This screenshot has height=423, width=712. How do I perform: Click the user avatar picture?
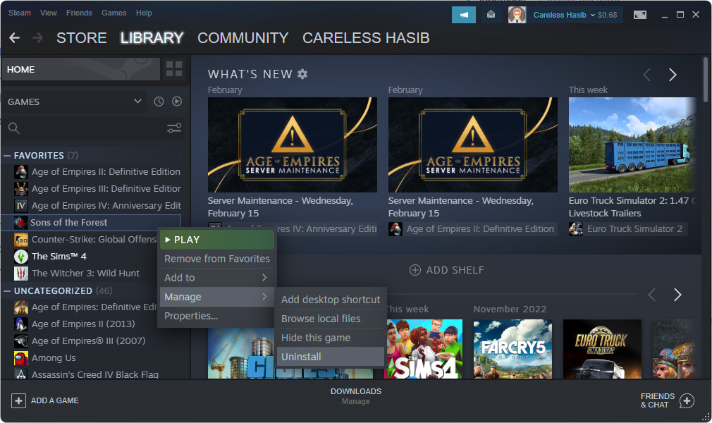[517, 15]
